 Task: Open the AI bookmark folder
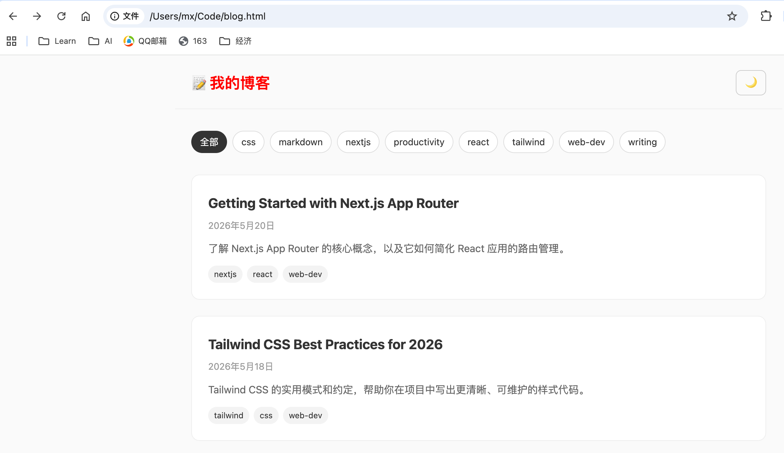click(100, 41)
